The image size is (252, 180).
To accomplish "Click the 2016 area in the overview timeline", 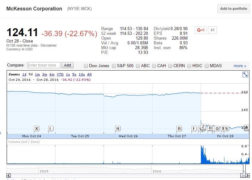I will (157, 171).
